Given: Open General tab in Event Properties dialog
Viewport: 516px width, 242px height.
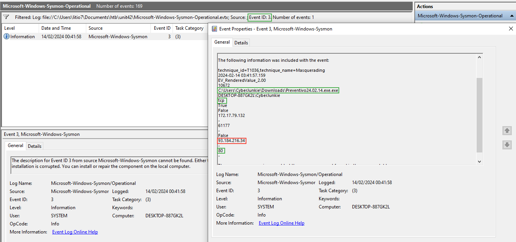Looking at the screenshot, I should click(x=222, y=42).
